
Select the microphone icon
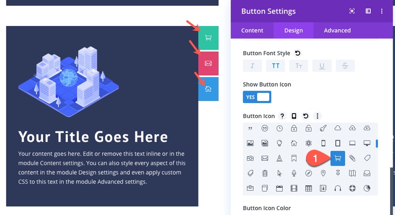294,173
